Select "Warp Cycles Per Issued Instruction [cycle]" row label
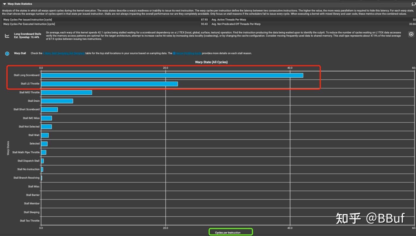Screen dimensions: 416x236 (x=27, y=20)
